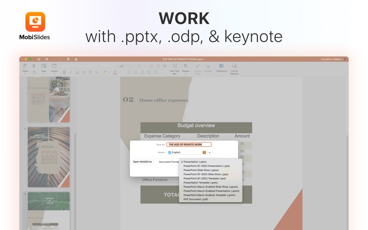Select slide 4 thumbnail Home & Away

tap(49, 211)
